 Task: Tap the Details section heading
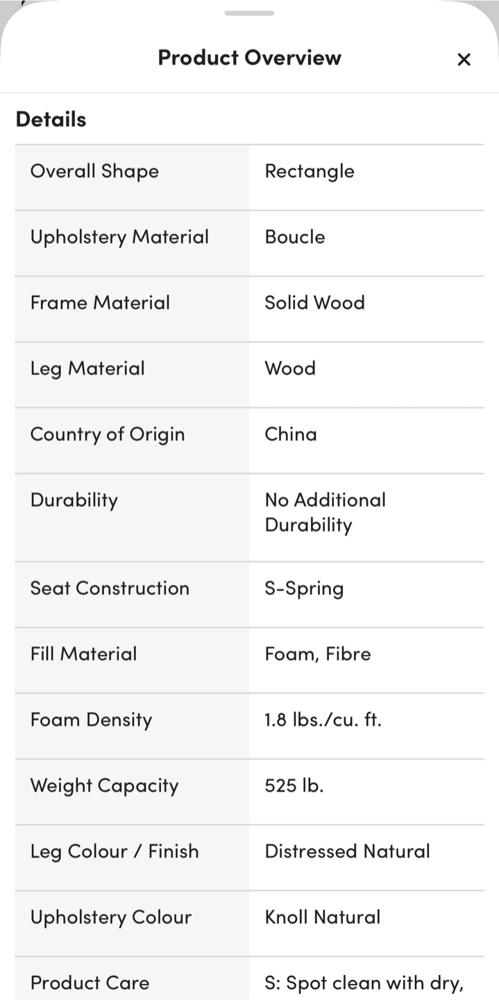tap(51, 119)
